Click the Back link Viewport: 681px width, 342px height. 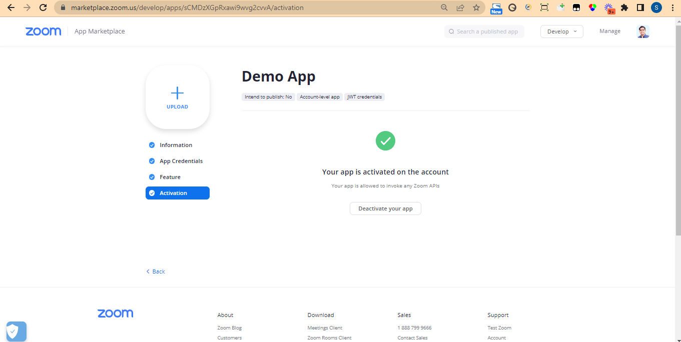pos(156,271)
